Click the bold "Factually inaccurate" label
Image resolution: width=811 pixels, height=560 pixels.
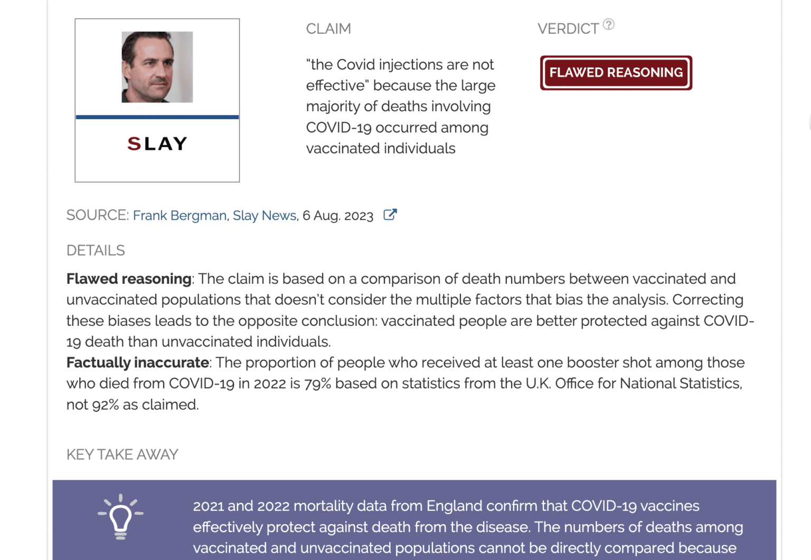coord(138,363)
